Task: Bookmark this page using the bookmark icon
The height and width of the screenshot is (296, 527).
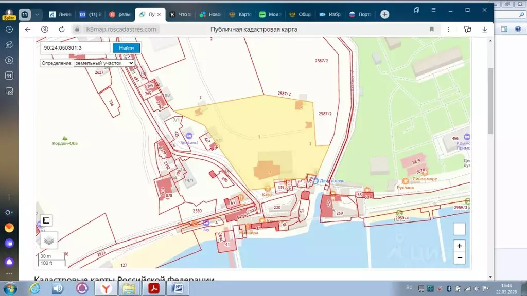Action: pyautogui.click(x=432, y=29)
